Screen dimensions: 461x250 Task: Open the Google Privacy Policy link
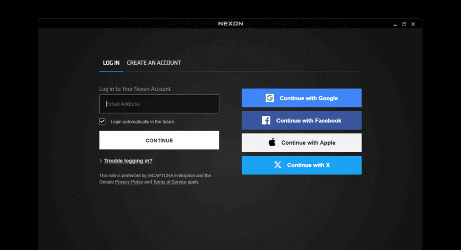(129, 182)
